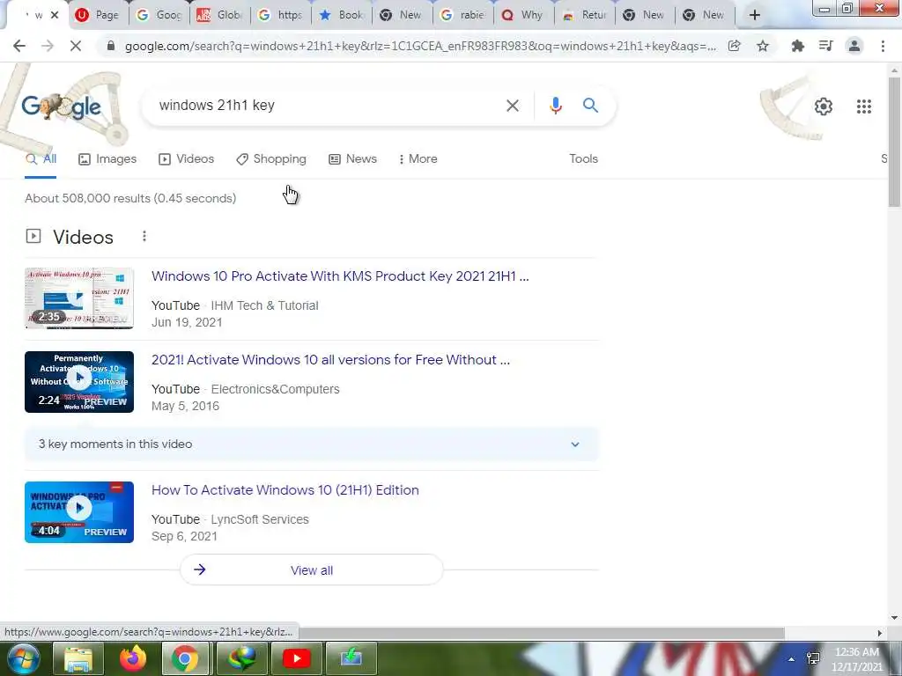The image size is (902, 676).
Task: Expand '3 key moments in this video'
Action: (311, 445)
